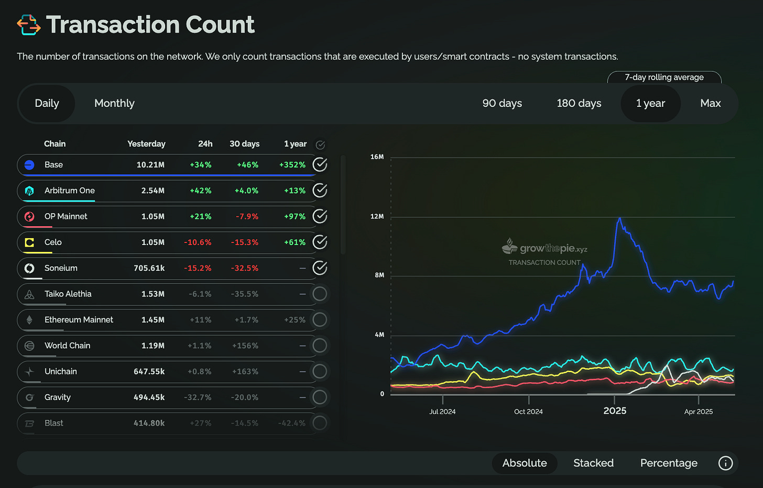Click Base's +352% yearly change
763x488 pixels.
pos(292,165)
